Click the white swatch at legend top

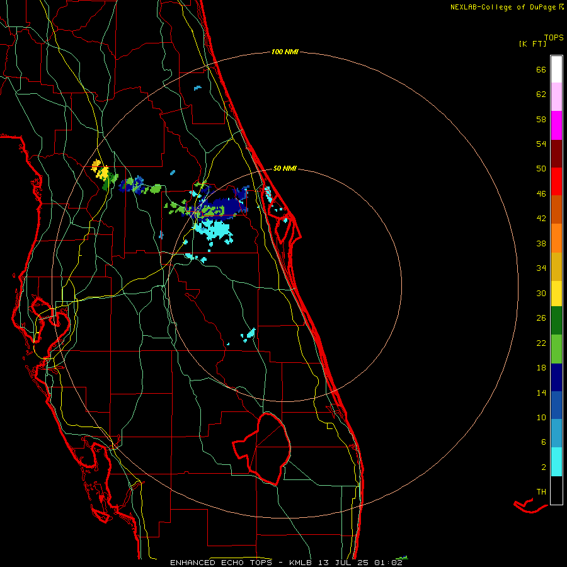[556, 69]
